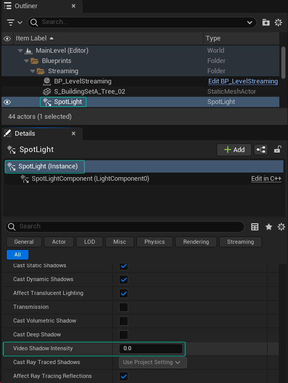Click the create new folder icon in Outliner
The height and width of the screenshot is (383, 288).
click(266, 23)
